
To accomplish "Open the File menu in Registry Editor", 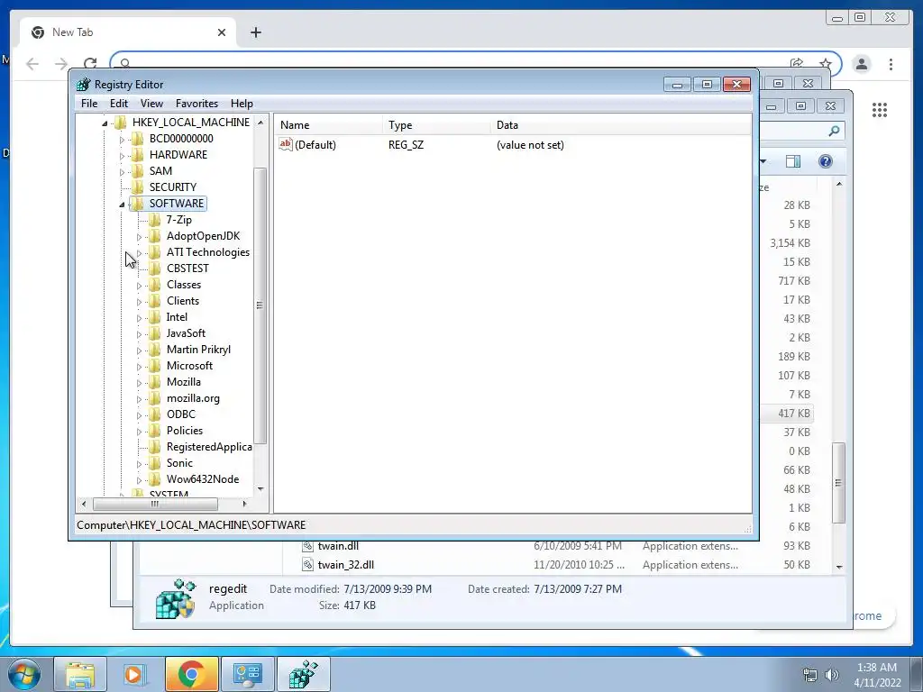I will pos(89,104).
